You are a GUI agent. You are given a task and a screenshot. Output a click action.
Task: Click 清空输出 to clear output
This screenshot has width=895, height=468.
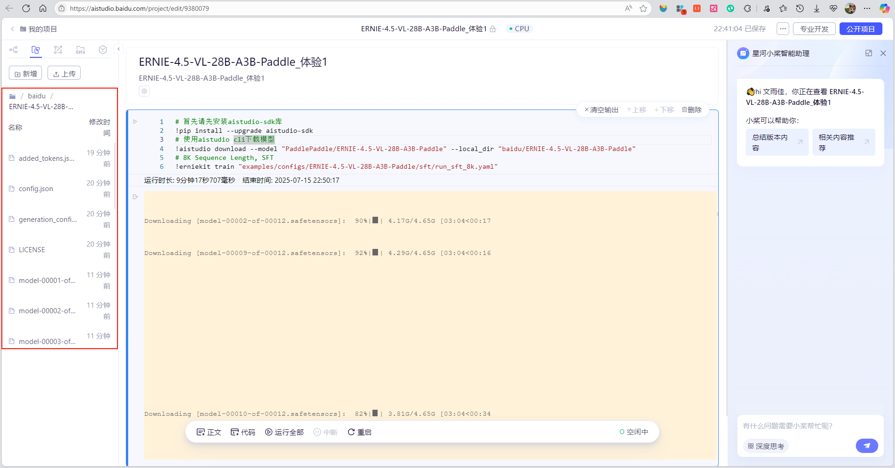601,110
